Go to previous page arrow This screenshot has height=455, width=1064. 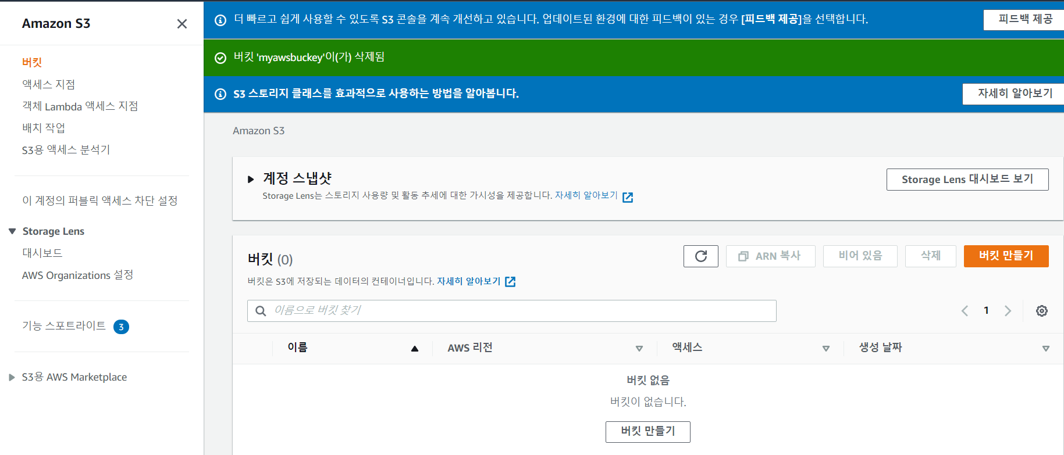(965, 311)
